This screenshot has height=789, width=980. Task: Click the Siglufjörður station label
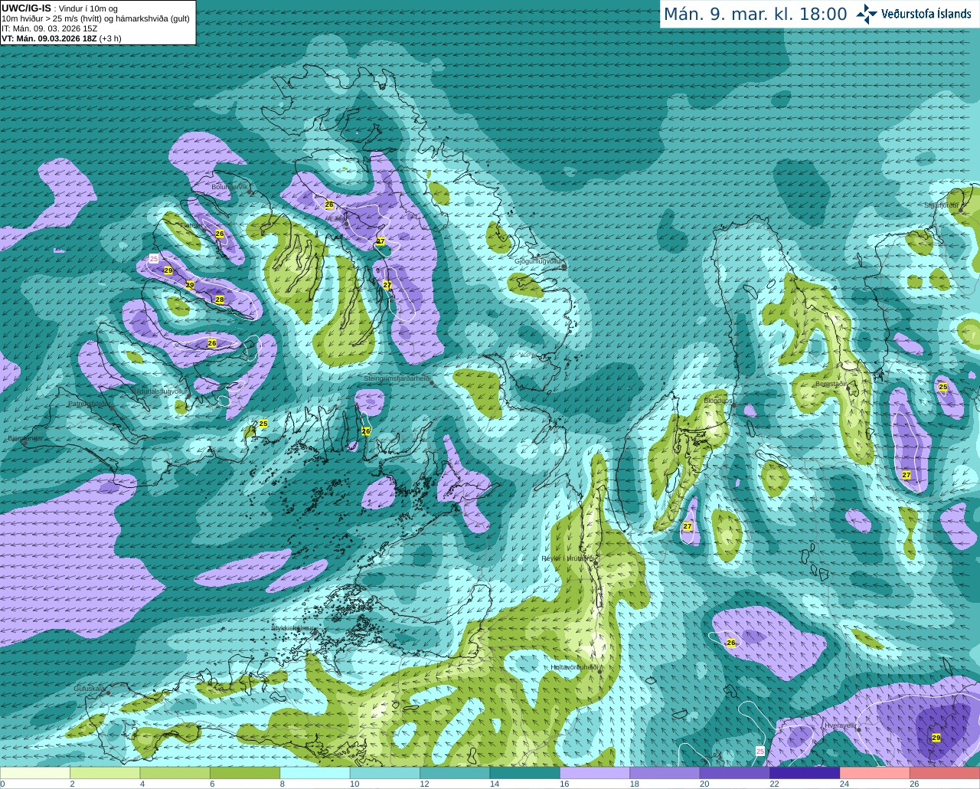(x=941, y=205)
